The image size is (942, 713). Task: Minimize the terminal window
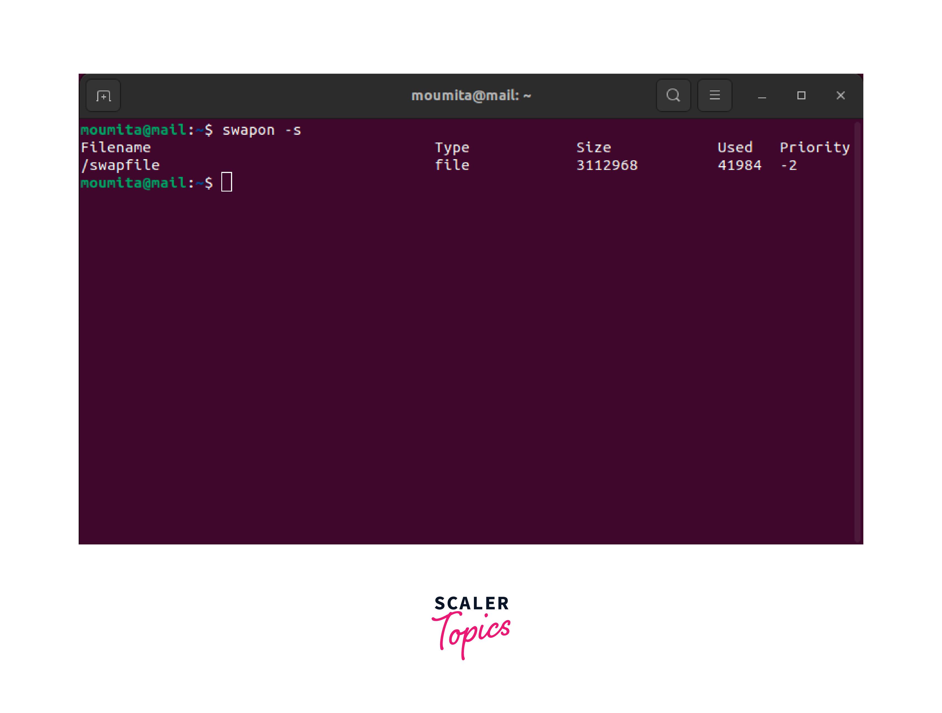tap(762, 96)
